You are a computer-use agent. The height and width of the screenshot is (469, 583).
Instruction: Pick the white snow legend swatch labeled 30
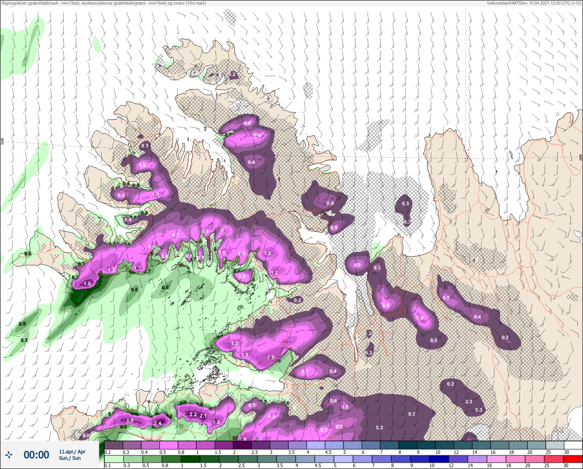[x=573, y=445]
